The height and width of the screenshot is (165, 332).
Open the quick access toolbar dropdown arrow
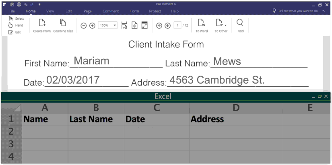click(39, 4)
